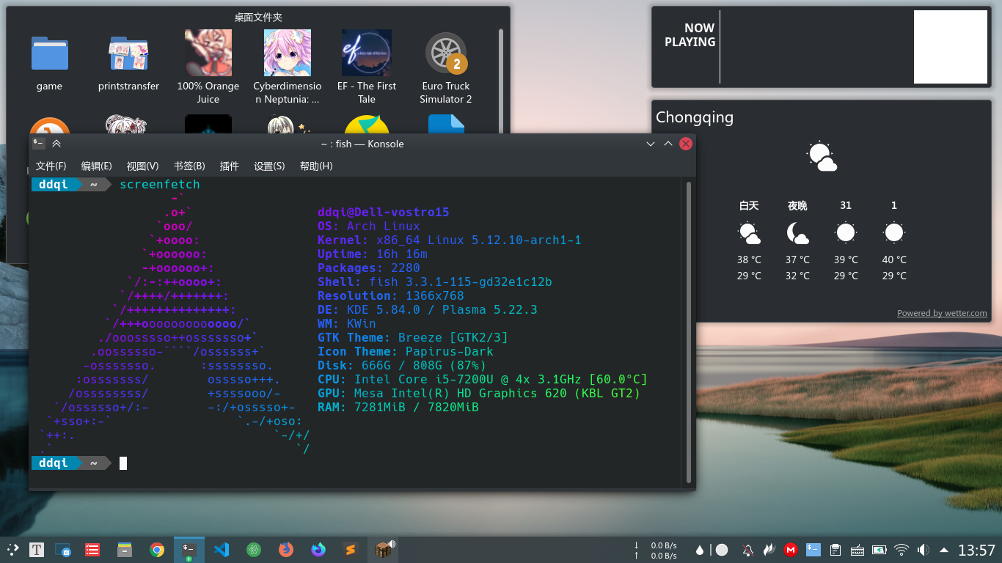This screenshot has height=563, width=1002.
Task: Maximize the Konsole window
Action: pos(668,144)
